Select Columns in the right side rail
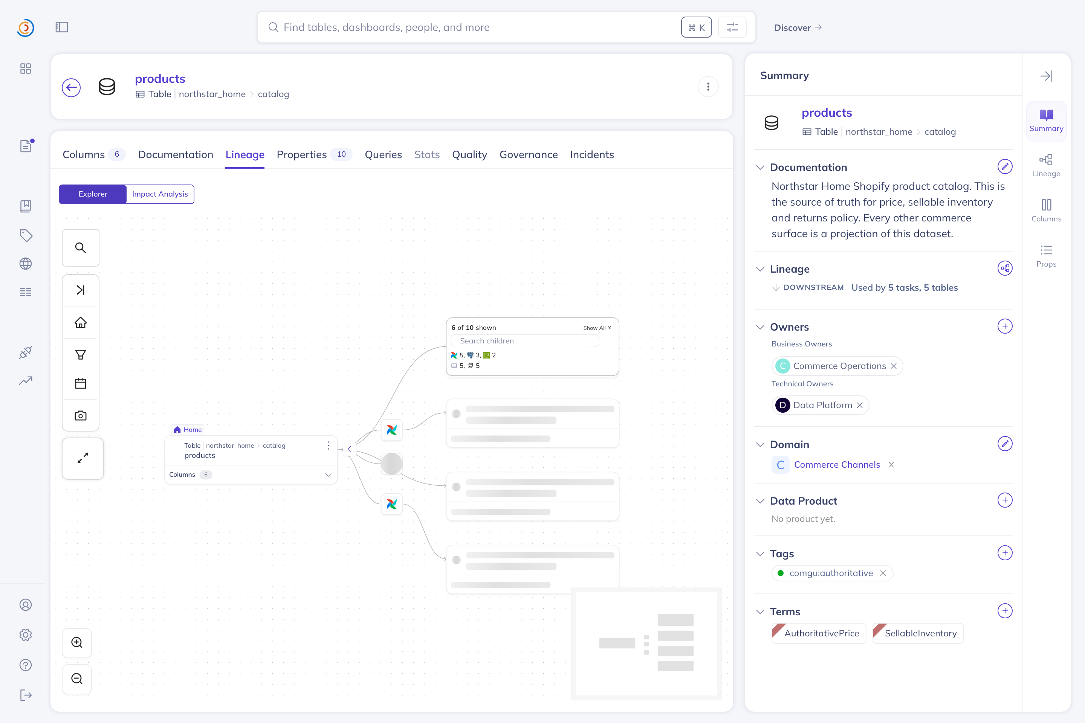The width and height of the screenshot is (1085, 723). (1046, 211)
